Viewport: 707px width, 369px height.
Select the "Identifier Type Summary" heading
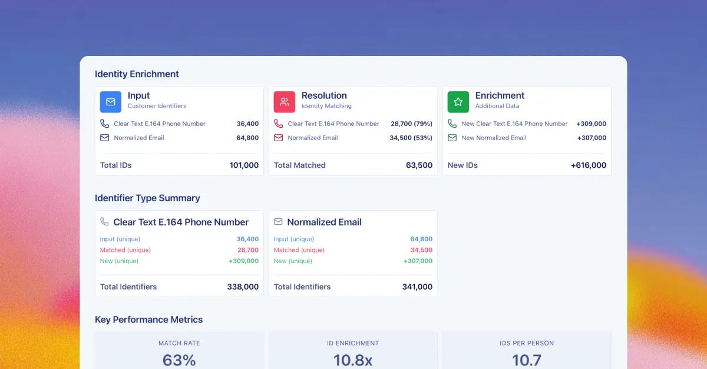click(x=147, y=198)
